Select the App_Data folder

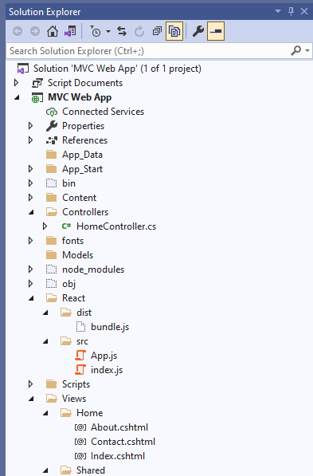pyautogui.click(x=82, y=155)
